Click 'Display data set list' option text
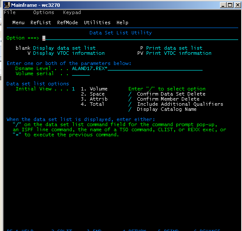 [x=64, y=48]
